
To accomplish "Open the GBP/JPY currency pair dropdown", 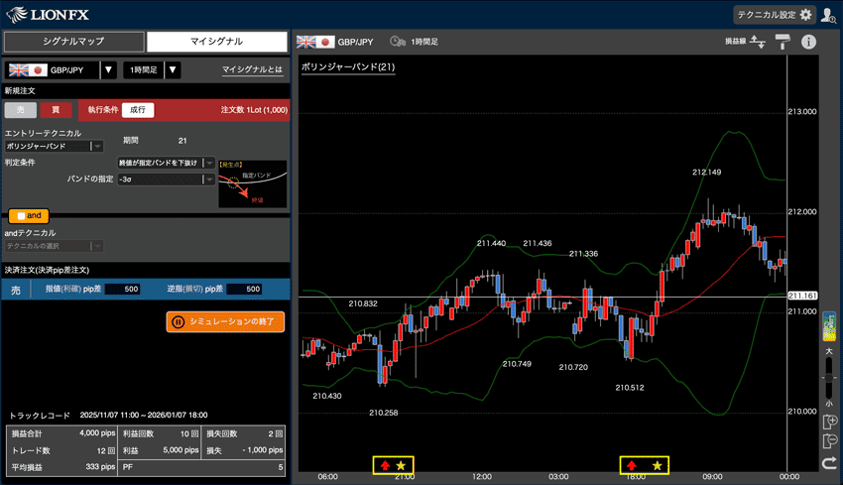I will coord(108,70).
